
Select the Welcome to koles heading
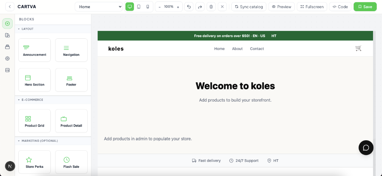(x=235, y=86)
